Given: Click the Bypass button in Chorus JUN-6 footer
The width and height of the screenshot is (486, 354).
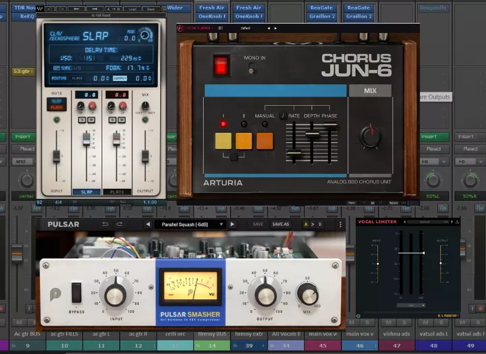Looking at the screenshot, I should (x=394, y=203).
